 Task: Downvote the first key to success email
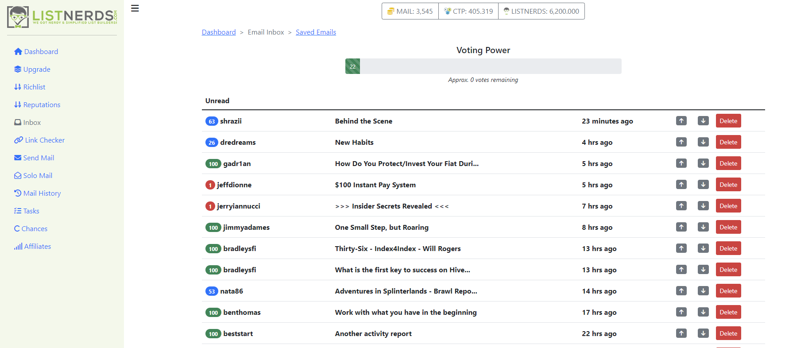[x=703, y=270]
